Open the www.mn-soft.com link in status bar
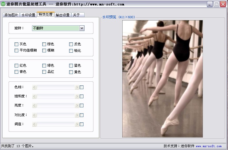This screenshot has height=150, width=228. [209, 146]
